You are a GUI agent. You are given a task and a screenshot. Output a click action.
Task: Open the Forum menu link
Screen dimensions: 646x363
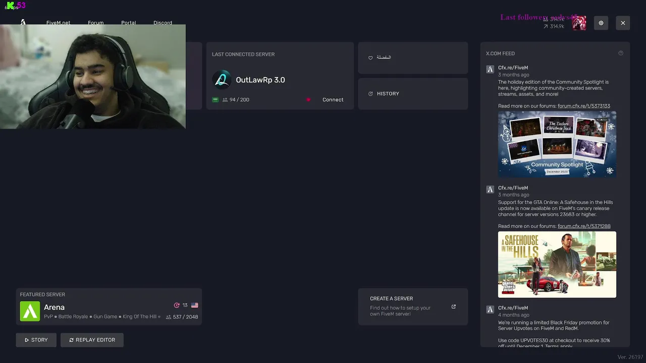95,23
